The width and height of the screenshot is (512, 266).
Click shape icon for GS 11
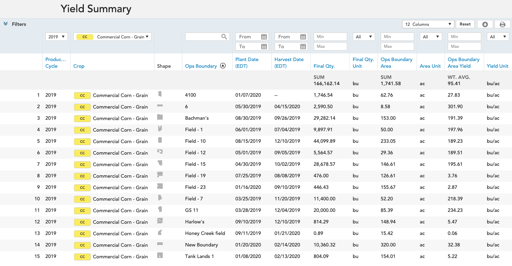160,209
